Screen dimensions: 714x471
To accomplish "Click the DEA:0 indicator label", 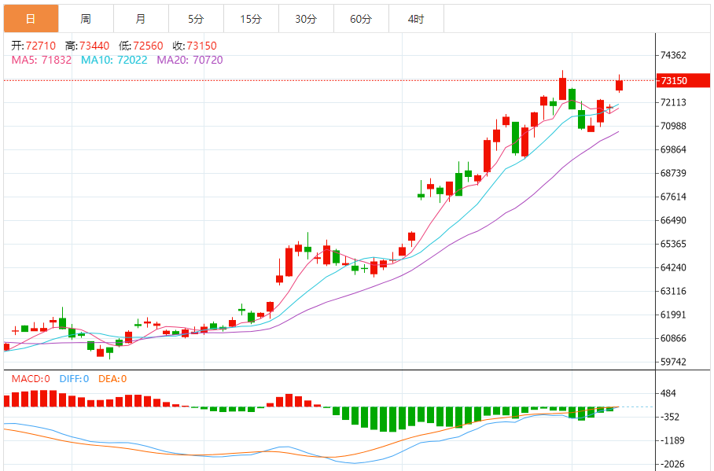I will click(x=112, y=379).
